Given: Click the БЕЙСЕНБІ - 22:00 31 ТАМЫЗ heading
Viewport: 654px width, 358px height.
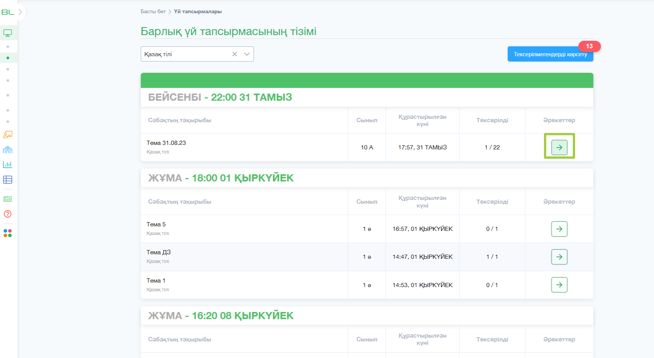Looking at the screenshot, I should coord(220,97).
